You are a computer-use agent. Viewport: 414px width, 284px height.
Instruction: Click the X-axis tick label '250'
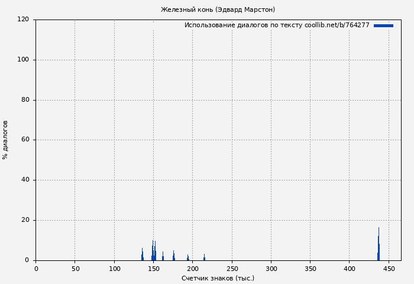(x=232, y=269)
